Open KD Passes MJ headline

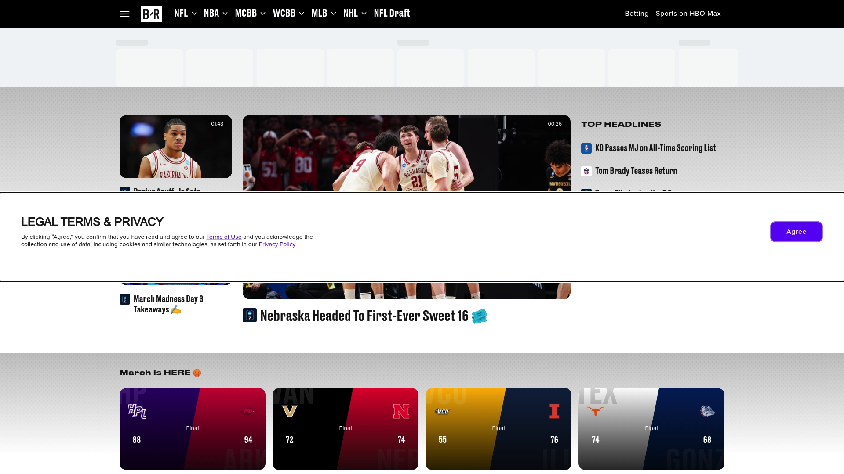[655, 148]
